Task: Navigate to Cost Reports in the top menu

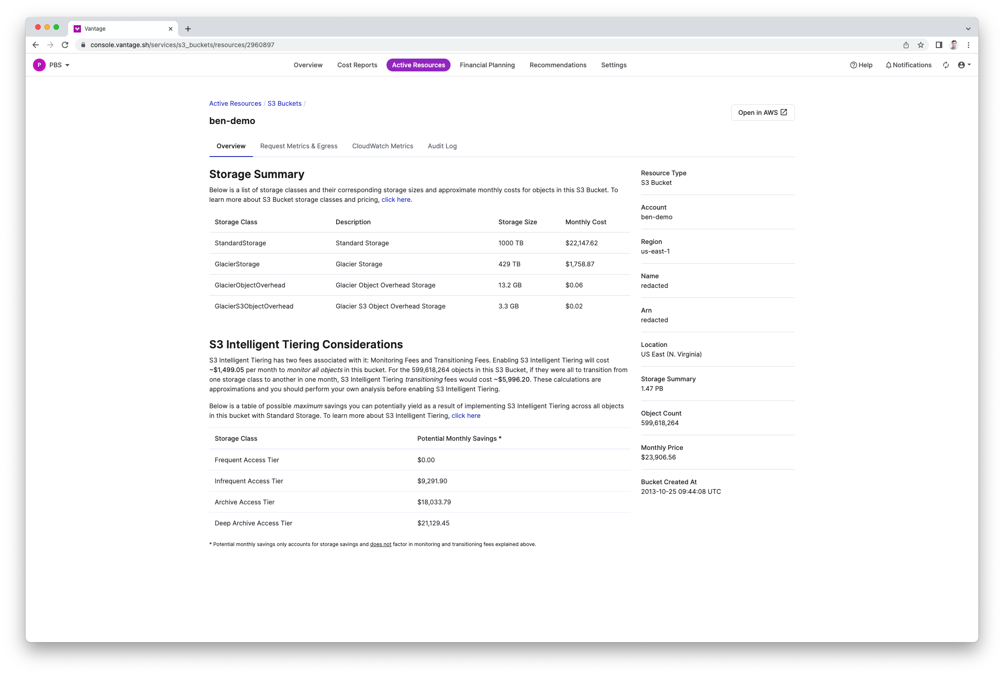Action: (x=357, y=65)
